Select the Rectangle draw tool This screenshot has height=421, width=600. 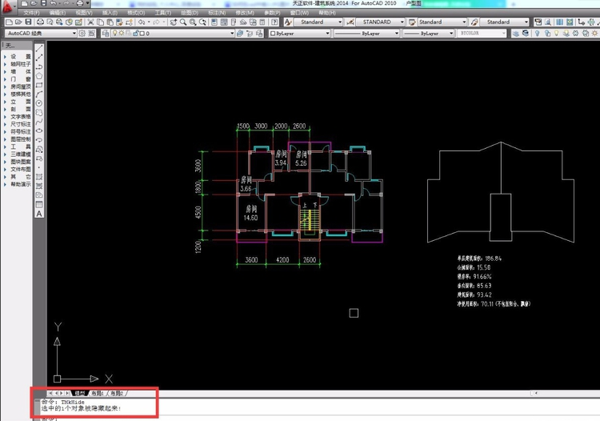pos(39,85)
